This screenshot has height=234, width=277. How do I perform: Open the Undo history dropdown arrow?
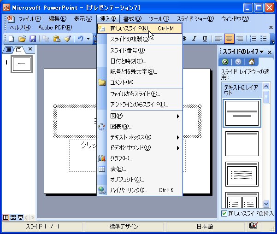pyautogui.click(x=88, y=39)
